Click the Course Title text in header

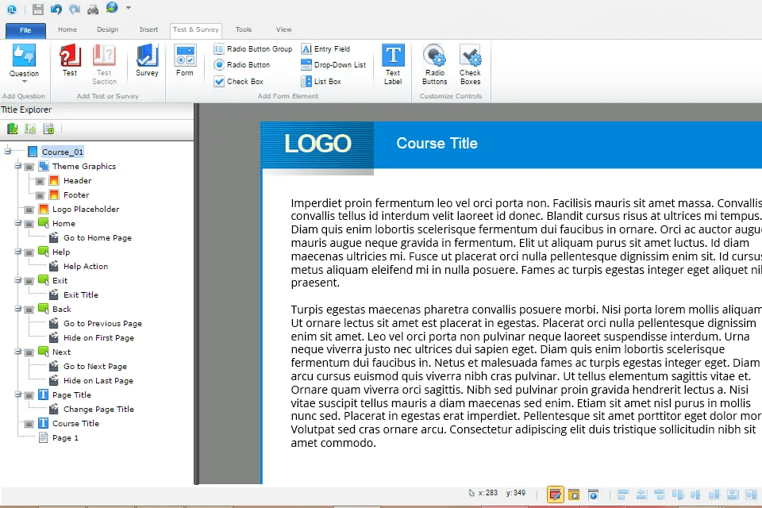pos(437,144)
